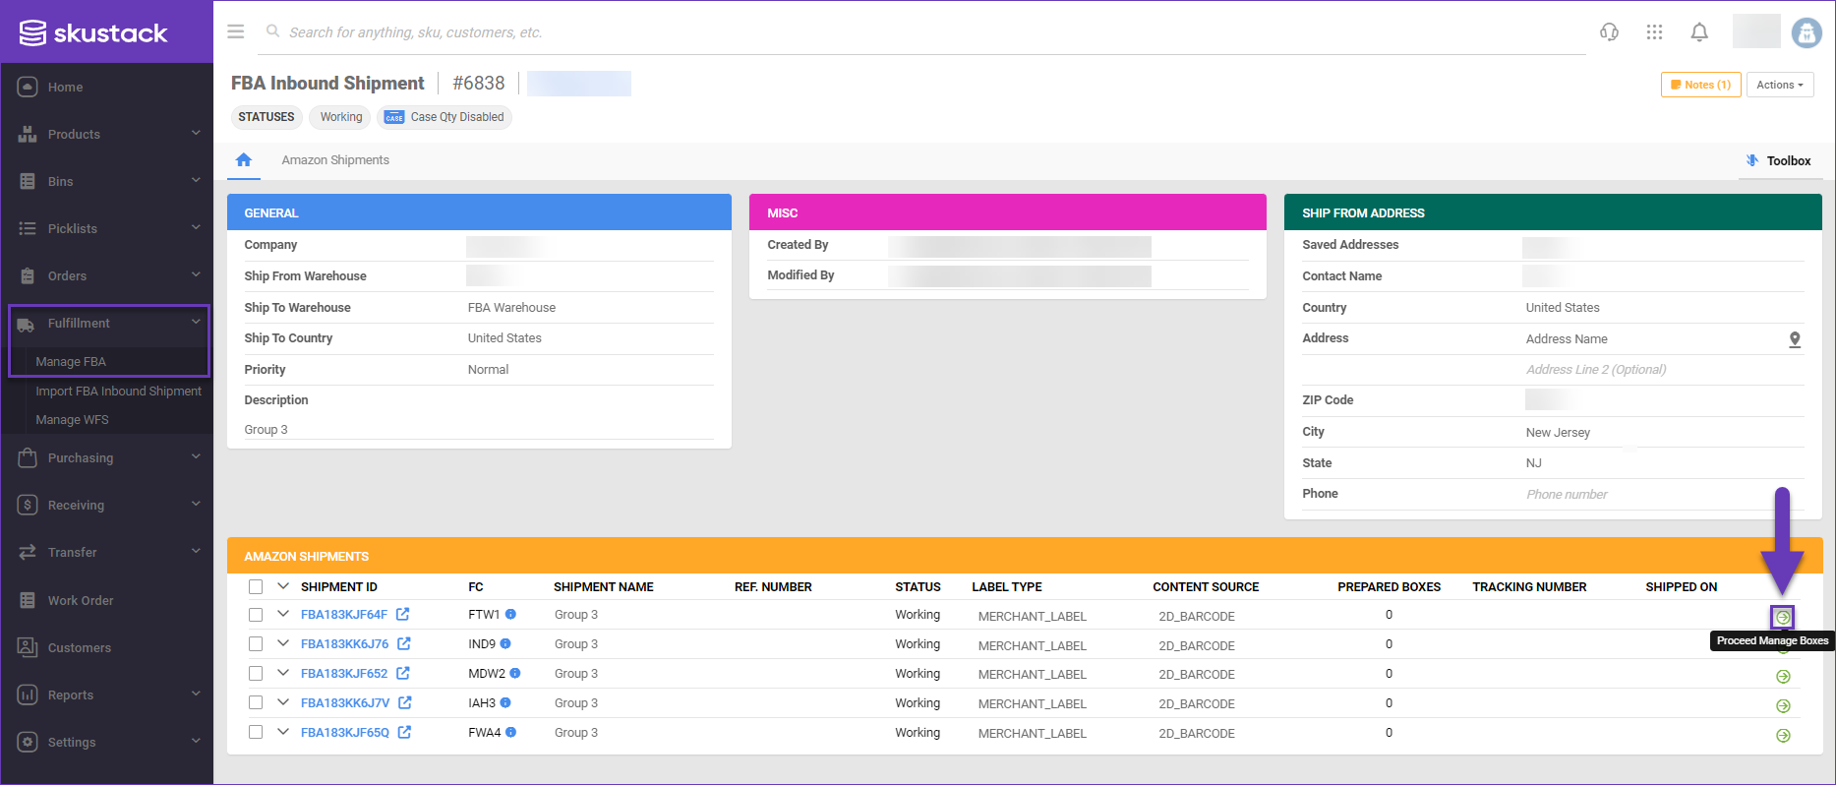Expand the Purchasing sidebar menu

tap(107, 457)
